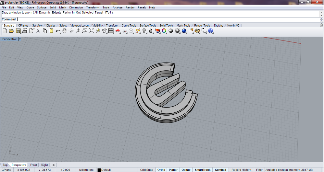Switch to the Solid Tools toolbar tab
This screenshot has width=324, height=172.
(x=166, y=25)
